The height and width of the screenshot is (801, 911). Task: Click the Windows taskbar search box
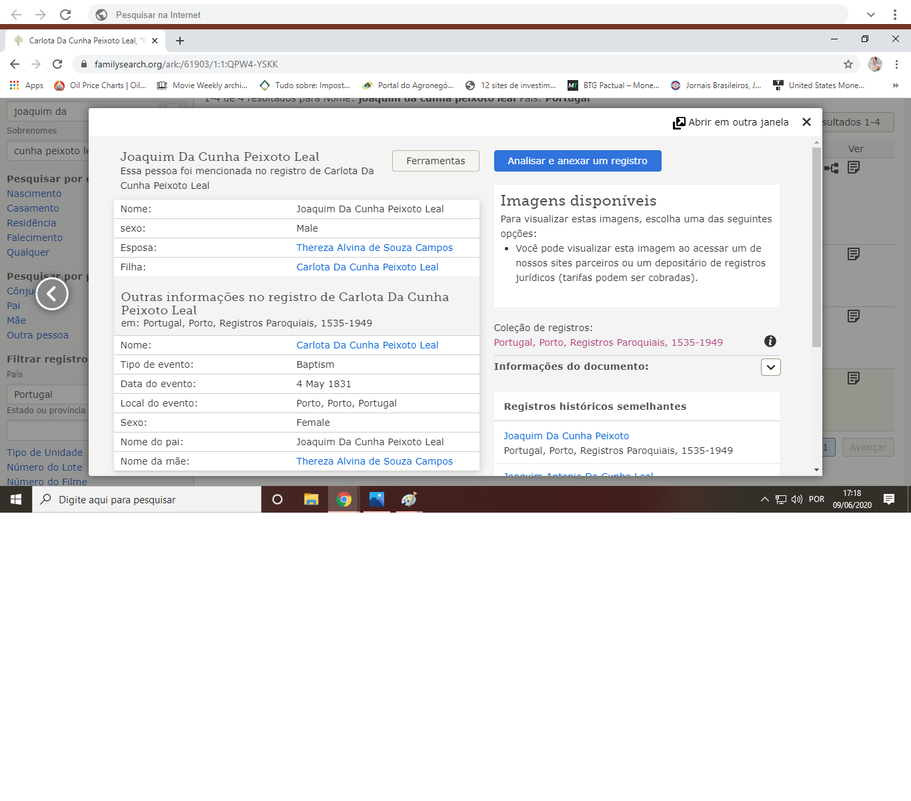coord(147,499)
